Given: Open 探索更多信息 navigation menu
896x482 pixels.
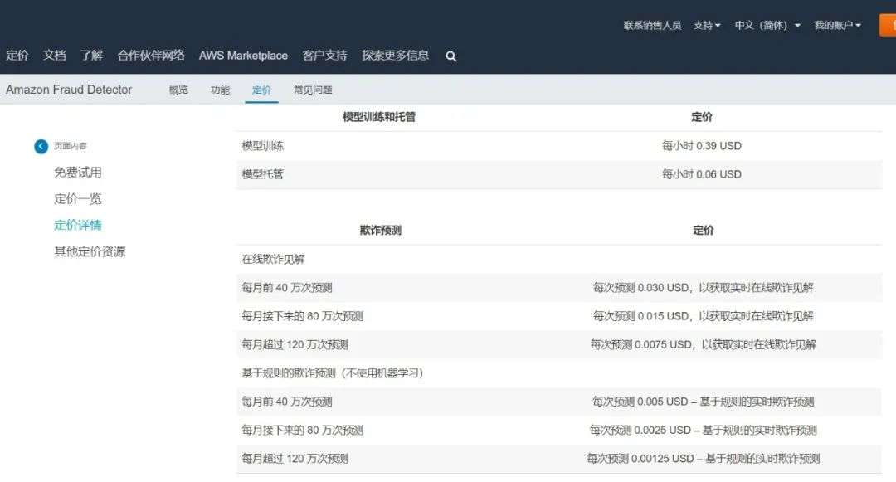Looking at the screenshot, I should pos(396,56).
